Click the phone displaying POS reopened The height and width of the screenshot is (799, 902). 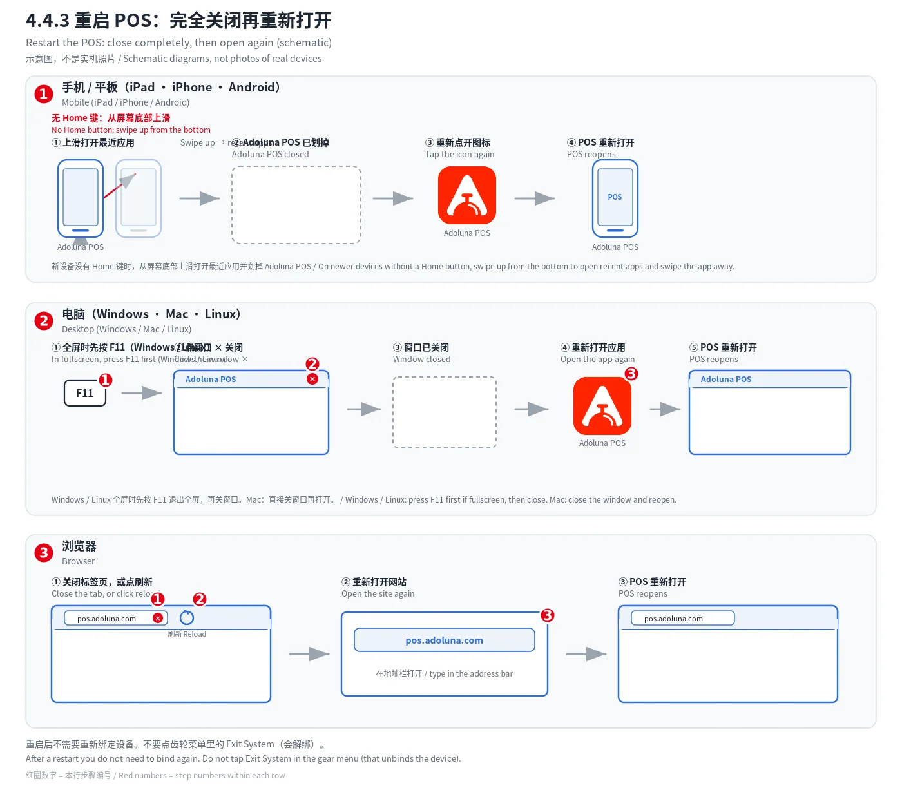pos(615,198)
